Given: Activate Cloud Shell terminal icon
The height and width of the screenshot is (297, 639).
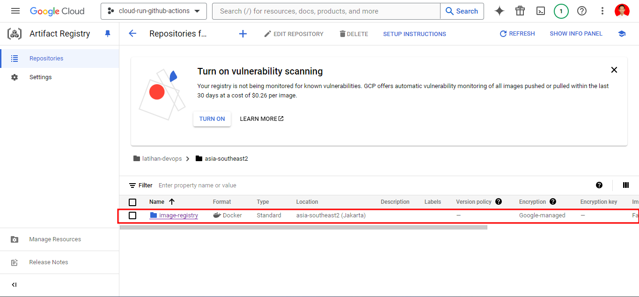Looking at the screenshot, I should (541, 11).
